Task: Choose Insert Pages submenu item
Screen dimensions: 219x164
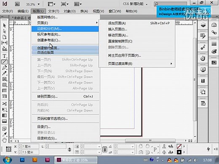Action: (137, 29)
